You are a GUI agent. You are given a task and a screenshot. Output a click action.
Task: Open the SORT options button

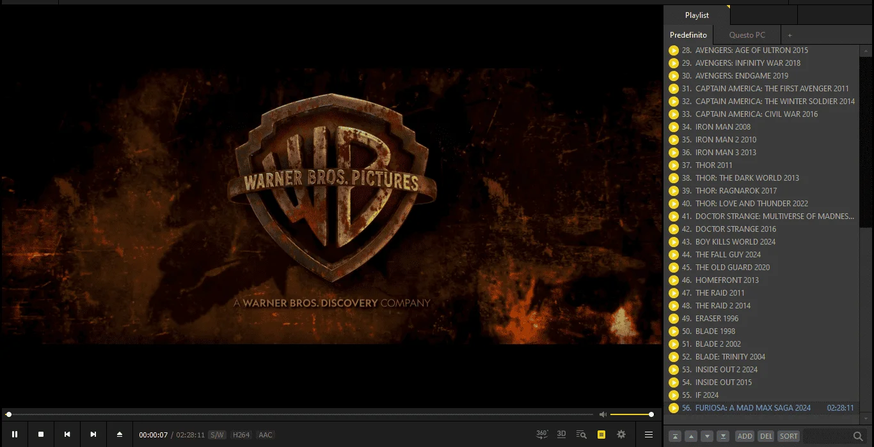788,436
